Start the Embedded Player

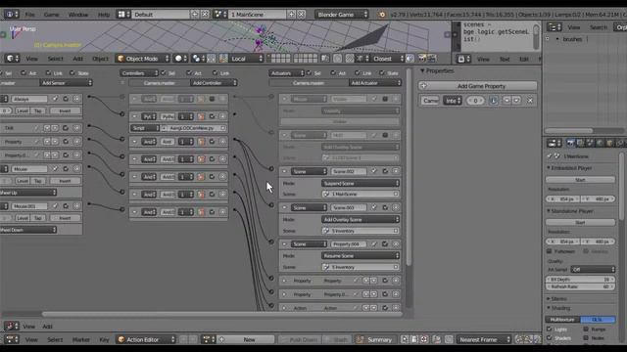click(x=580, y=180)
